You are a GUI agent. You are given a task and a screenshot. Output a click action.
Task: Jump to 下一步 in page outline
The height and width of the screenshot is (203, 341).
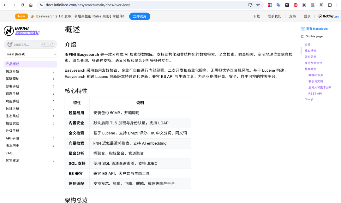(309, 99)
